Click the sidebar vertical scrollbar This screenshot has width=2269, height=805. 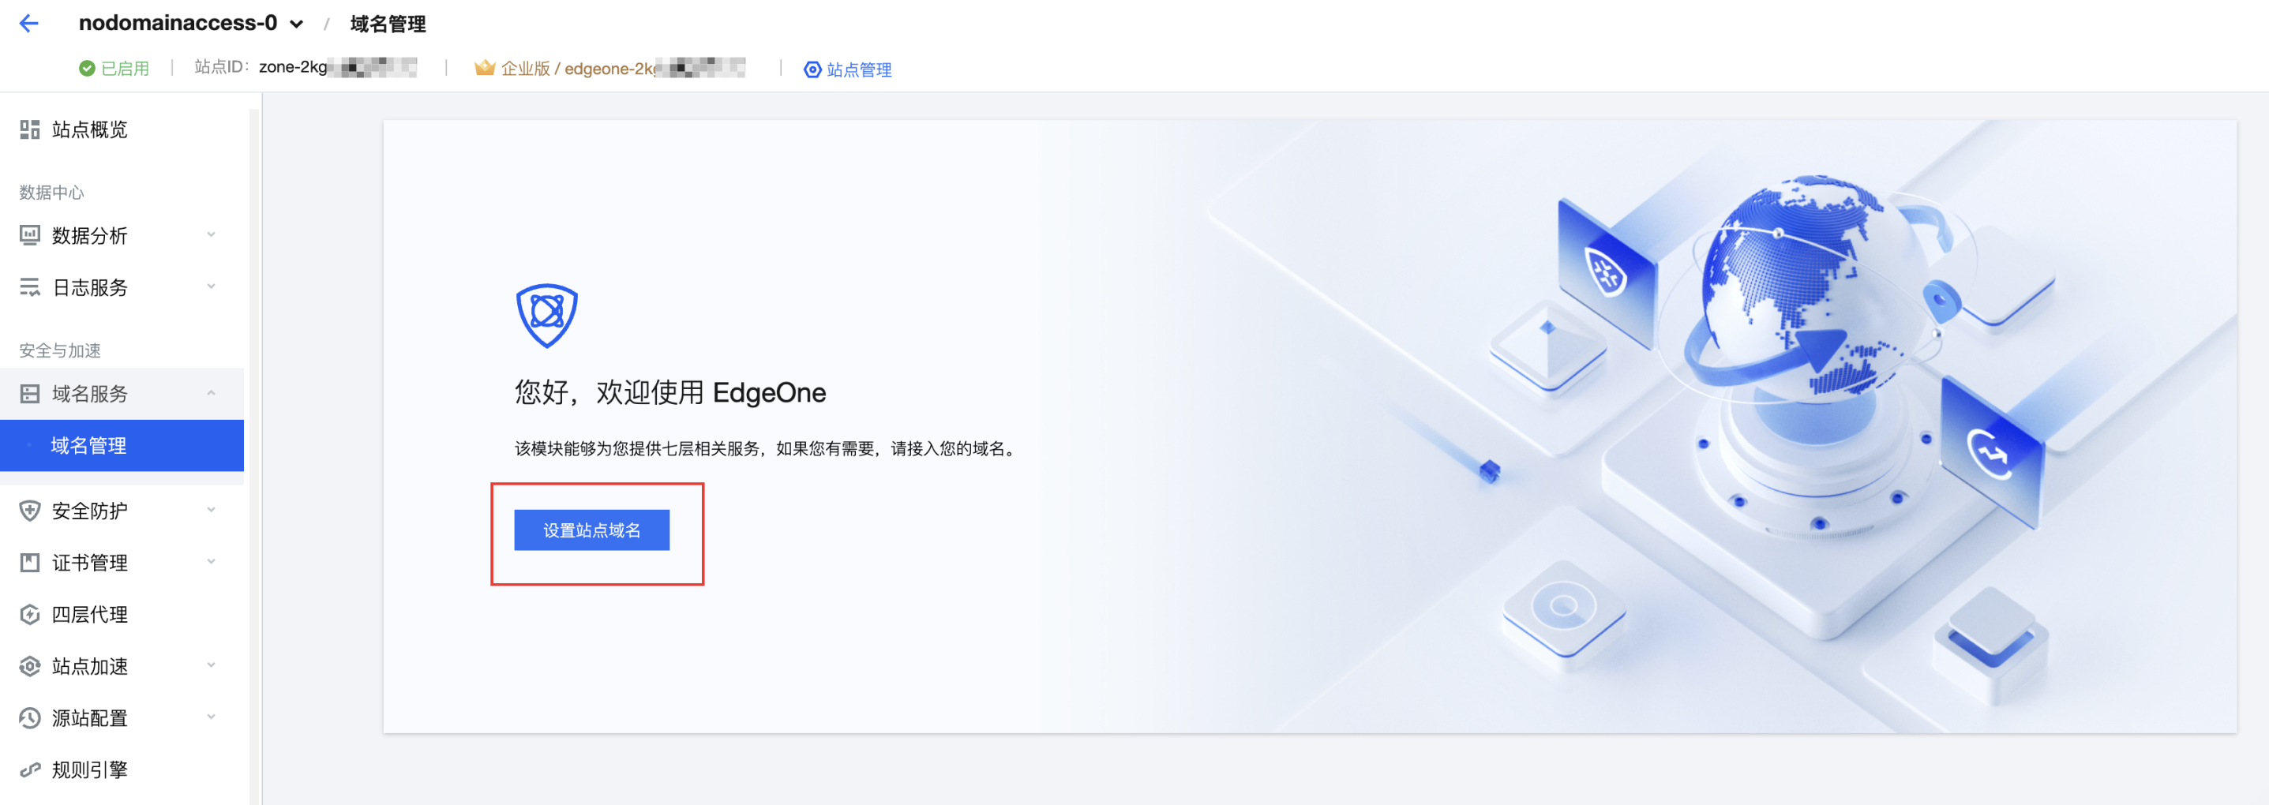(254, 456)
